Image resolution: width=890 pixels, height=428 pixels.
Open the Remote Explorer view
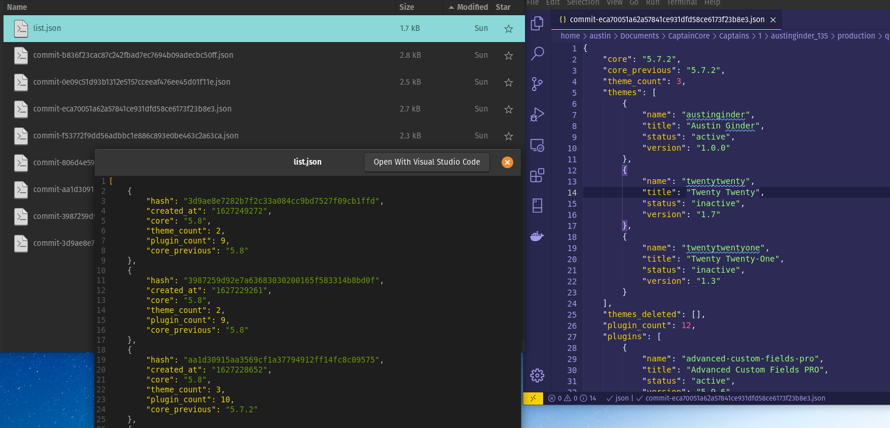537,145
